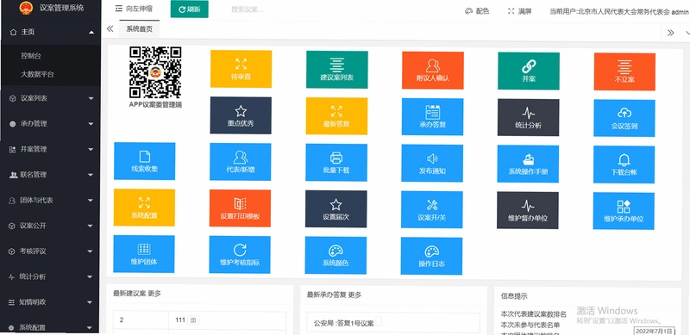Click the icon beside proposal 111

193,320
